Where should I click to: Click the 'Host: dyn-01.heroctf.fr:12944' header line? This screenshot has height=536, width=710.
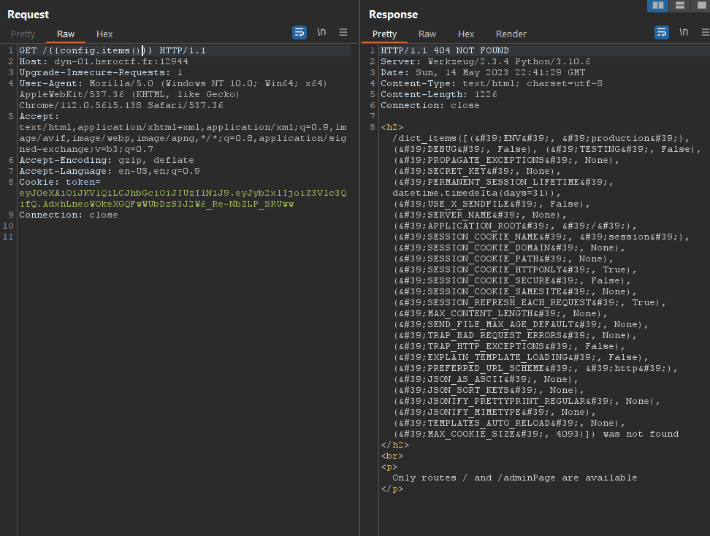(x=104, y=61)
